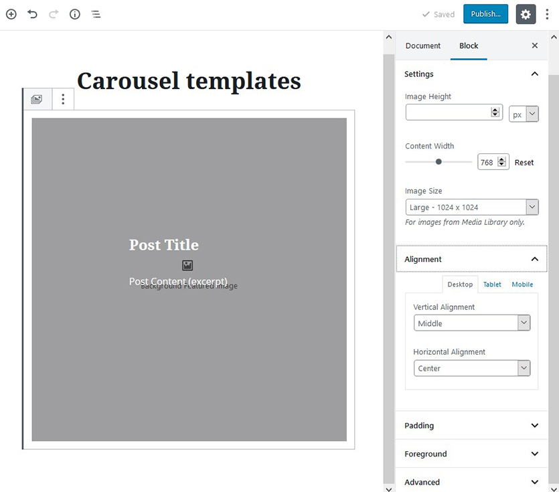Image resolution: width=559 pixels, height=492 pixels.
Task: Click the Content Width stepper arrows
Action: coord(501,162)
